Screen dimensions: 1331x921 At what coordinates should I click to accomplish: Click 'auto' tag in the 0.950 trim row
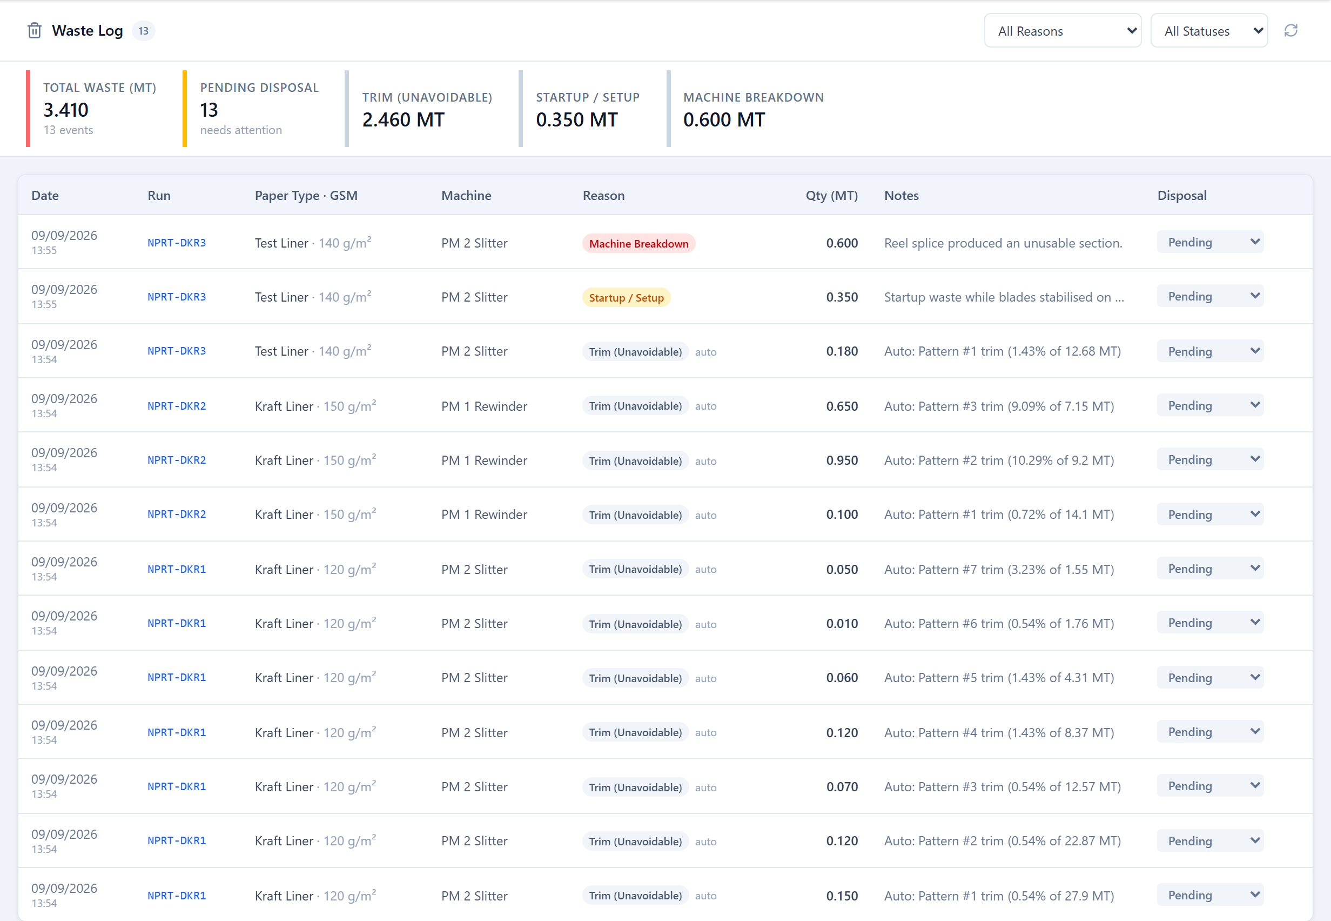[705, 461]
